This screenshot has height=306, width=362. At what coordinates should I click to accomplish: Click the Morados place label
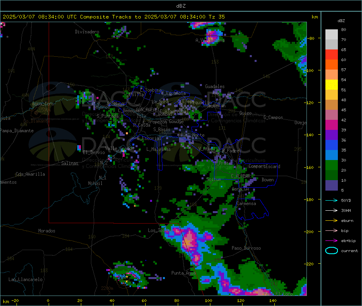pos(47,231)
